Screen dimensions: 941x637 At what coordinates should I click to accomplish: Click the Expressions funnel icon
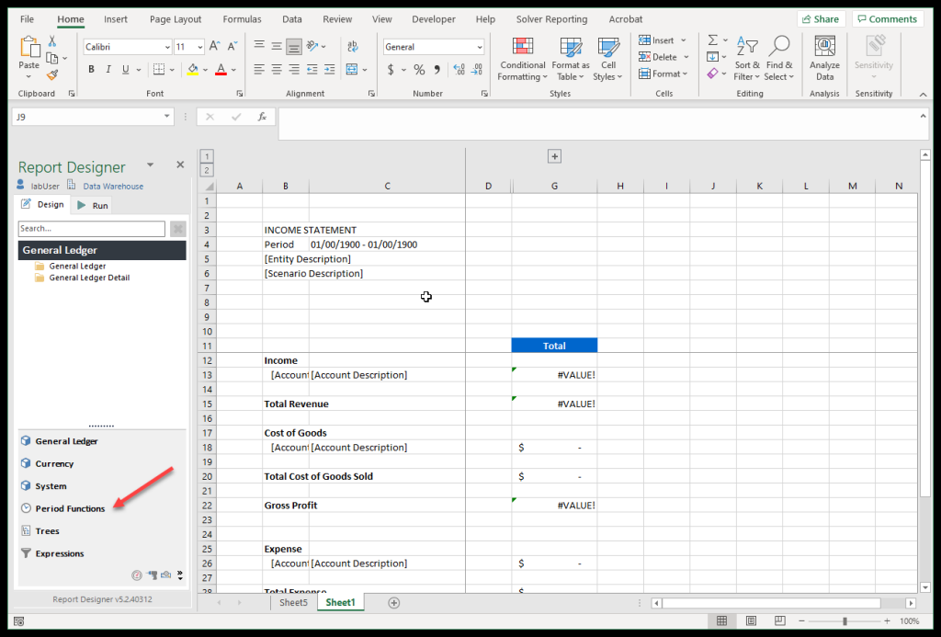pyautogui.click(x=26, y=553)
